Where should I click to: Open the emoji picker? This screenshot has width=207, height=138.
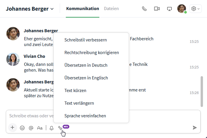[22, 128]
